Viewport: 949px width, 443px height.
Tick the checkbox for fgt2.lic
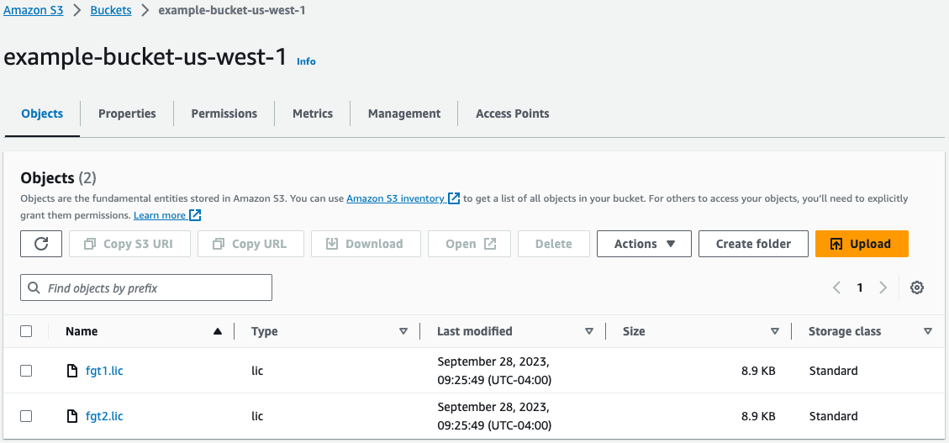point(26,416)
